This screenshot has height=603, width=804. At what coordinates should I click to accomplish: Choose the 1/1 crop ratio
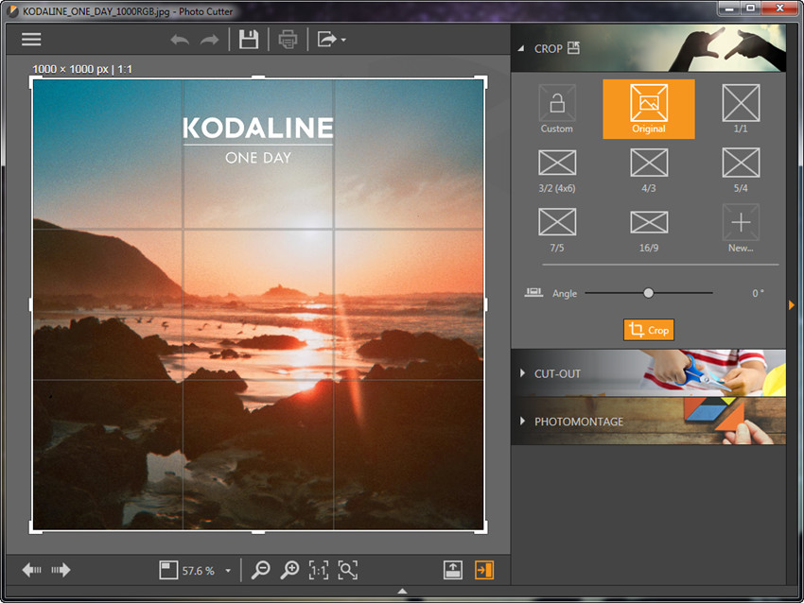[x=741, y=109]
